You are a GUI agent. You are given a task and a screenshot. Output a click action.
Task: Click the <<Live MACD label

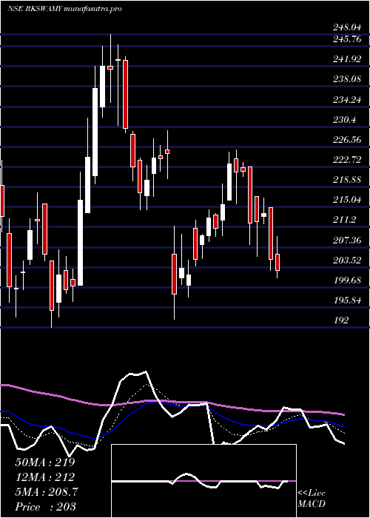click(312, 499)
